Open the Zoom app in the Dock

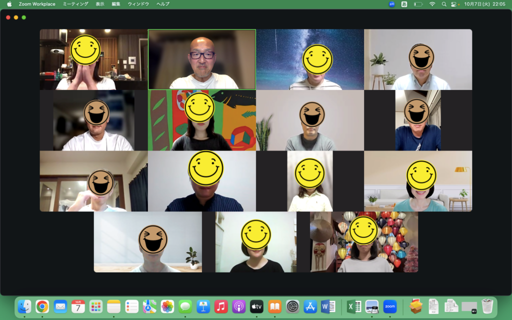coord(390,306)
